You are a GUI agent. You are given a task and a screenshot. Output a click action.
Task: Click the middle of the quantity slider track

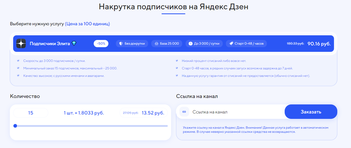pyautogui.click(x=91, y=126)
